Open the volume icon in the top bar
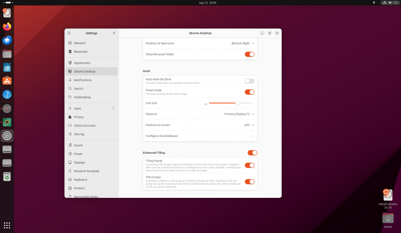 coord(390,3)
